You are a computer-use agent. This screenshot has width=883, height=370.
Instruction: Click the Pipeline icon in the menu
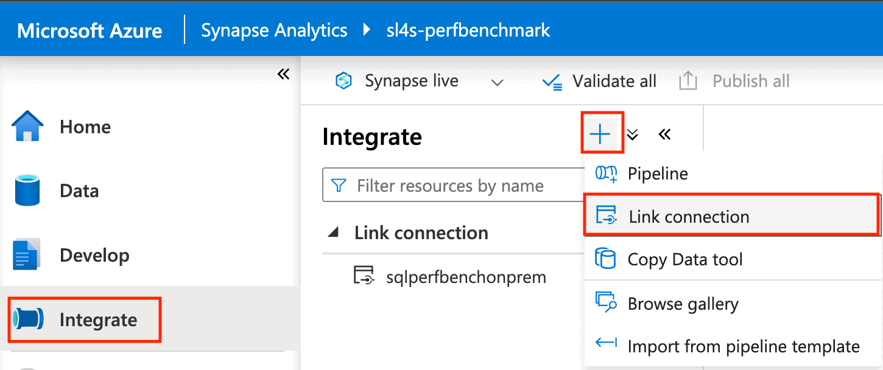tap(605, 173)
